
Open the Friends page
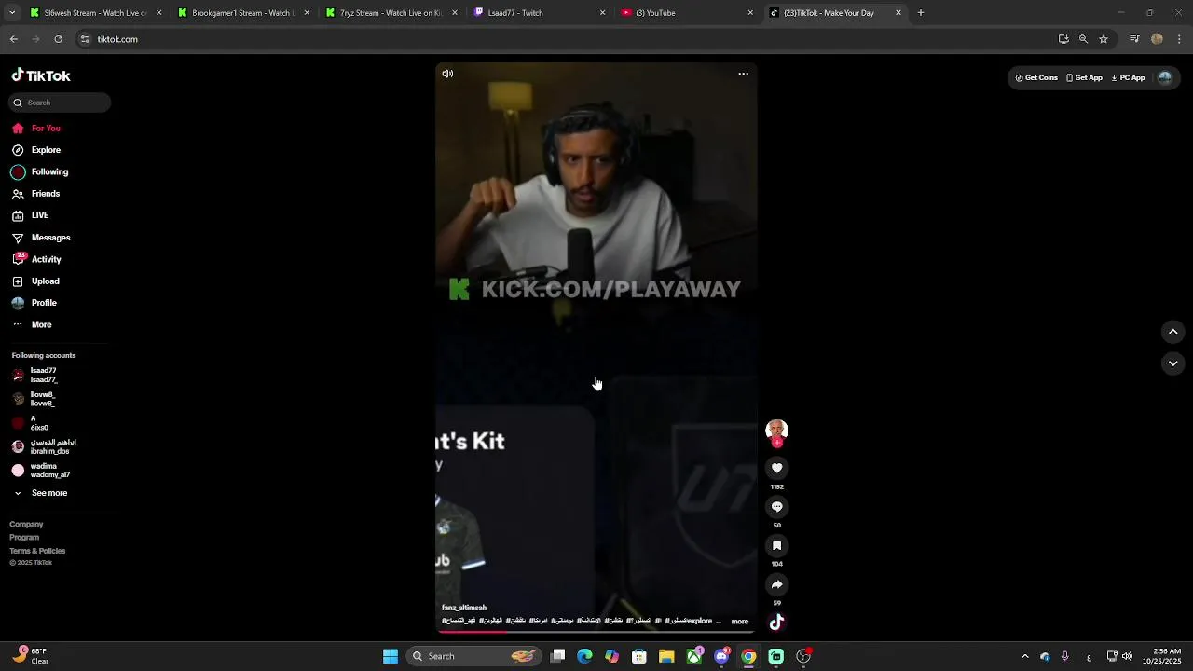click(36, 194)
